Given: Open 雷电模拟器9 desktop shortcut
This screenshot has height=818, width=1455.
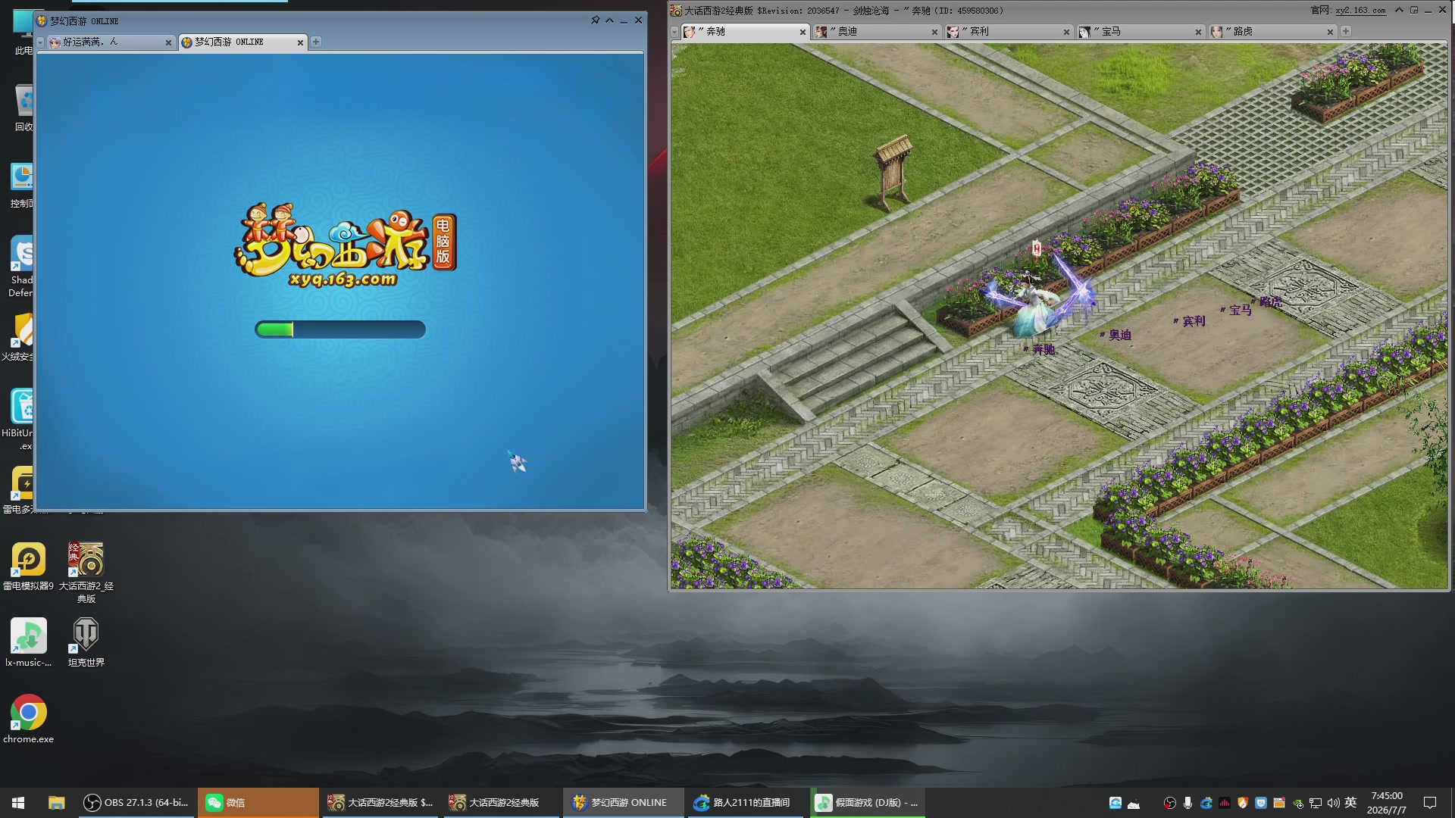Looking at the screenshot, I should click(x=28, y=567).
